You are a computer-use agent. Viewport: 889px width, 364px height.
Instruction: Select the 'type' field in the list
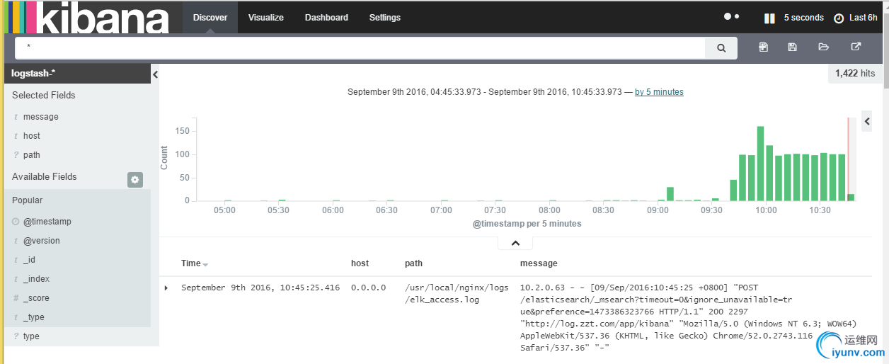coord(31,336)
